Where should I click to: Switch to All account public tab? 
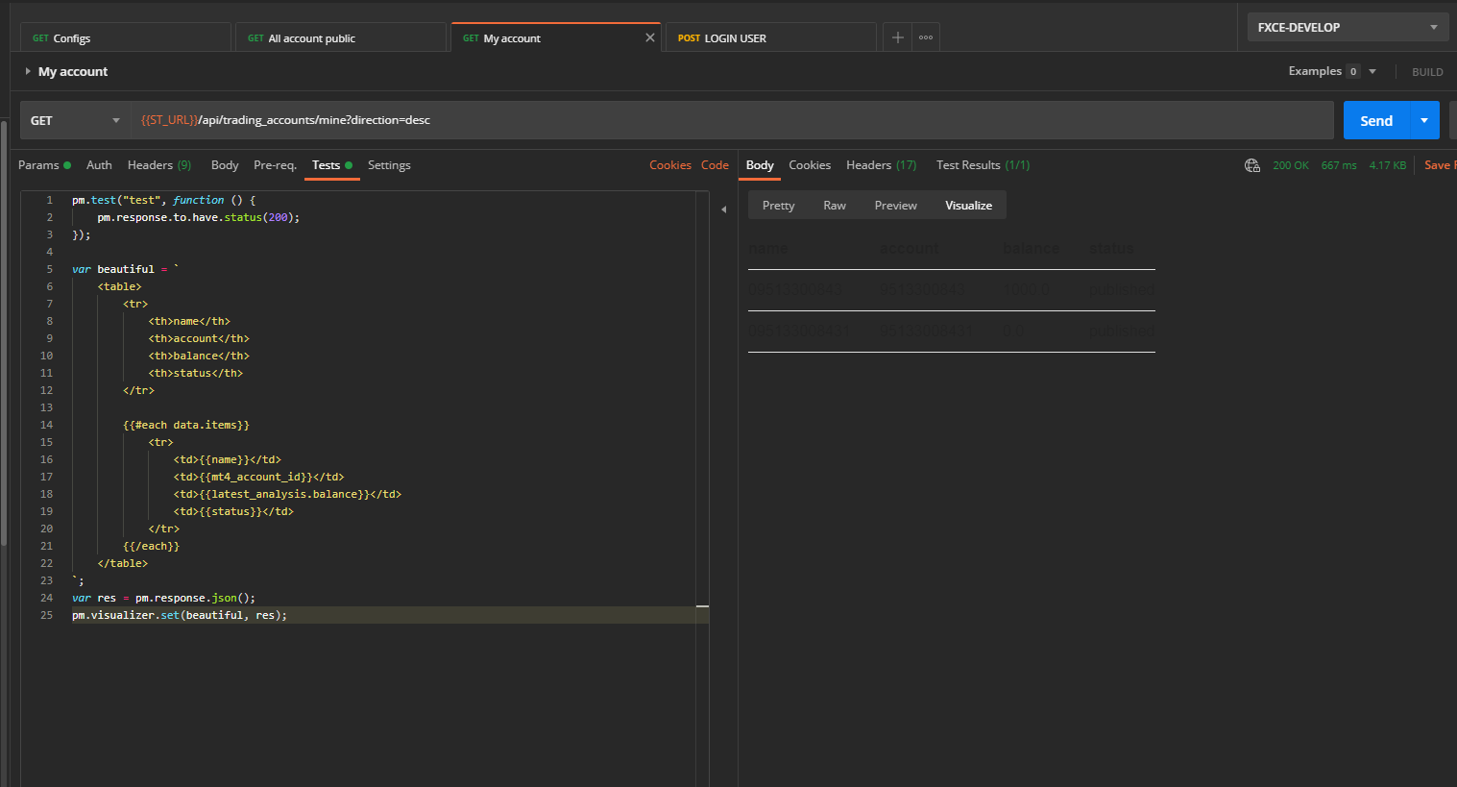point(340,37)
